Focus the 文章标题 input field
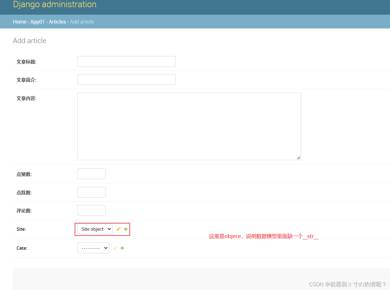390x290 pixels. (x=126, y=61)
